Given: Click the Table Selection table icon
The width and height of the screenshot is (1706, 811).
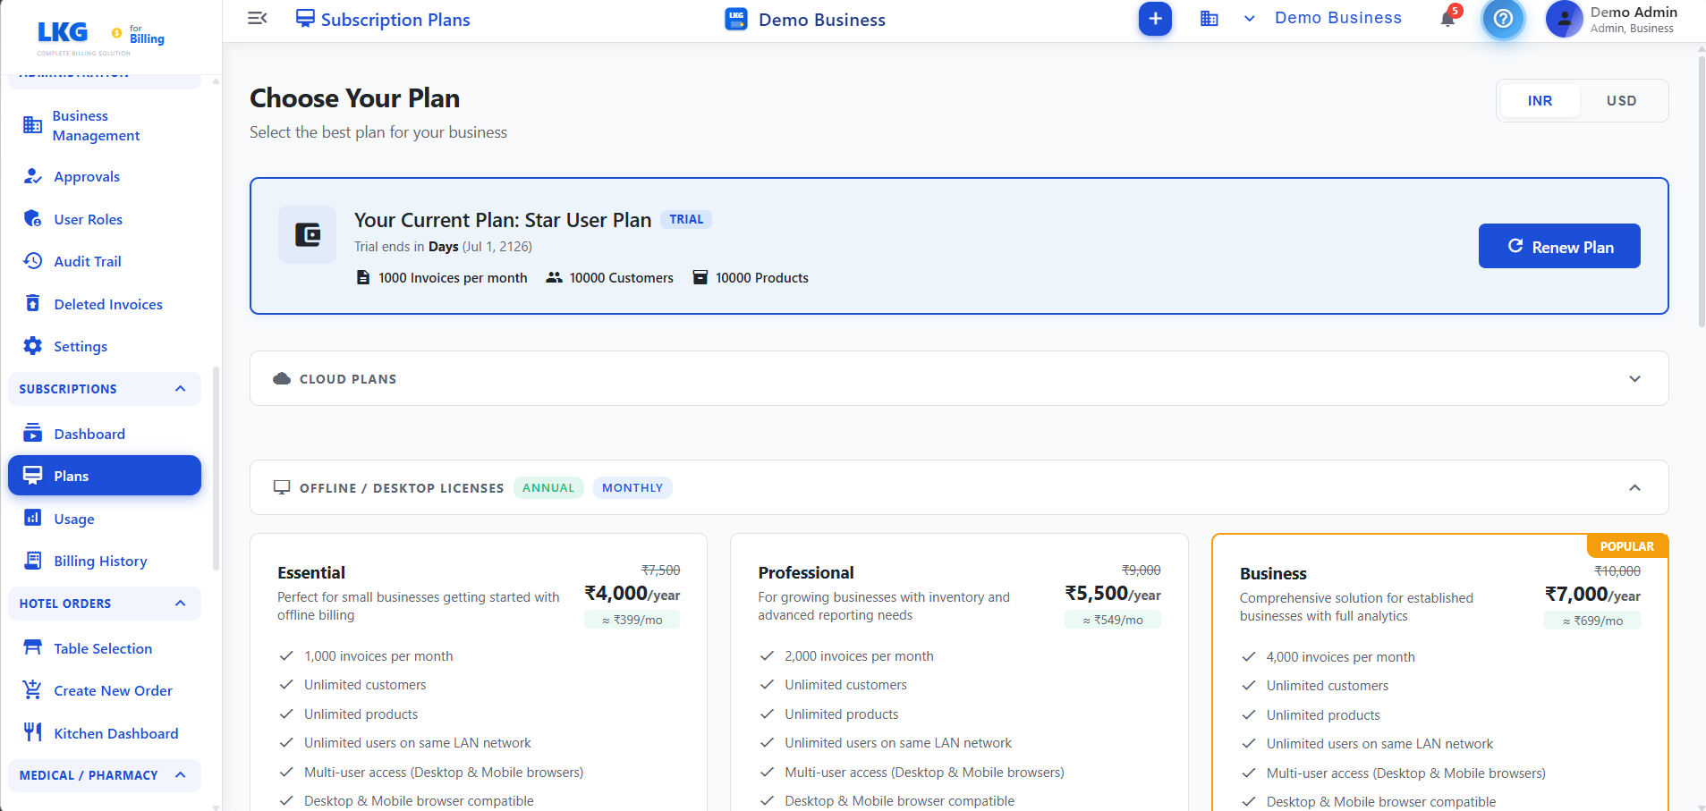Looking at the screenshot, I should [x=33, y=647].
